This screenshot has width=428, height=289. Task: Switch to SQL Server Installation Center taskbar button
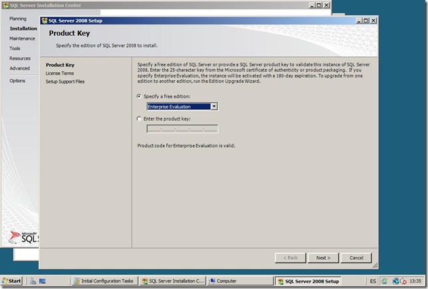pos(173,281)
